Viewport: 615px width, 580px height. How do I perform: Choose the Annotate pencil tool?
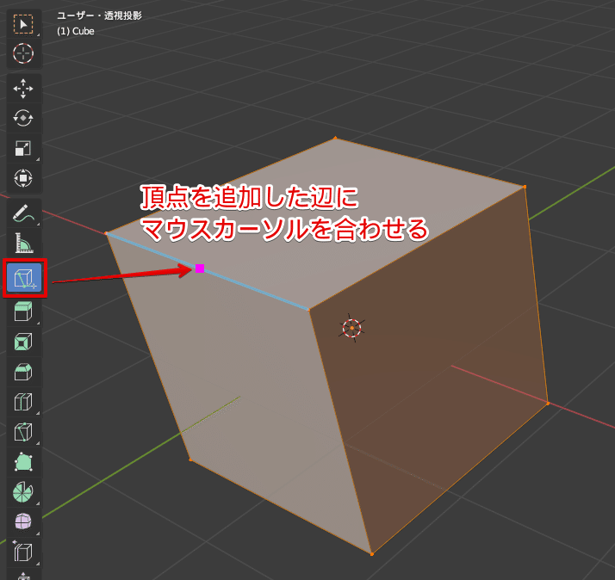click(23, 213)
